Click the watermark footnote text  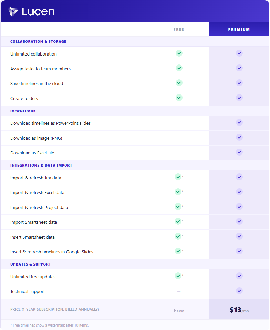click(49, 325)
